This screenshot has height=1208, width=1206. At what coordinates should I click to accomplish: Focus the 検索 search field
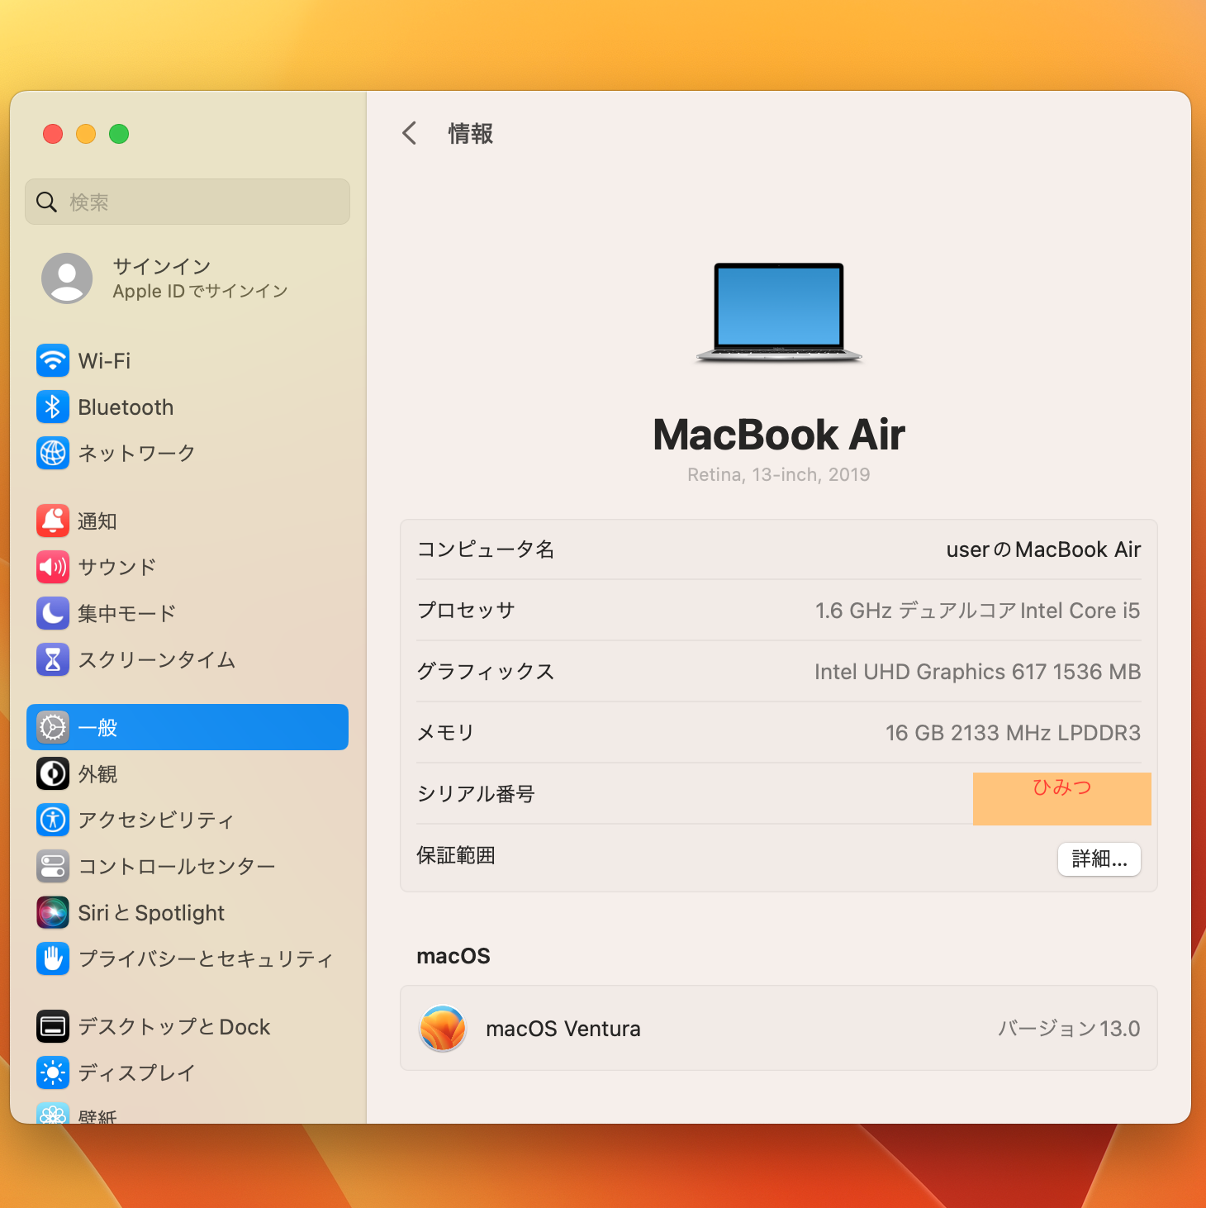tap(198, 202)
